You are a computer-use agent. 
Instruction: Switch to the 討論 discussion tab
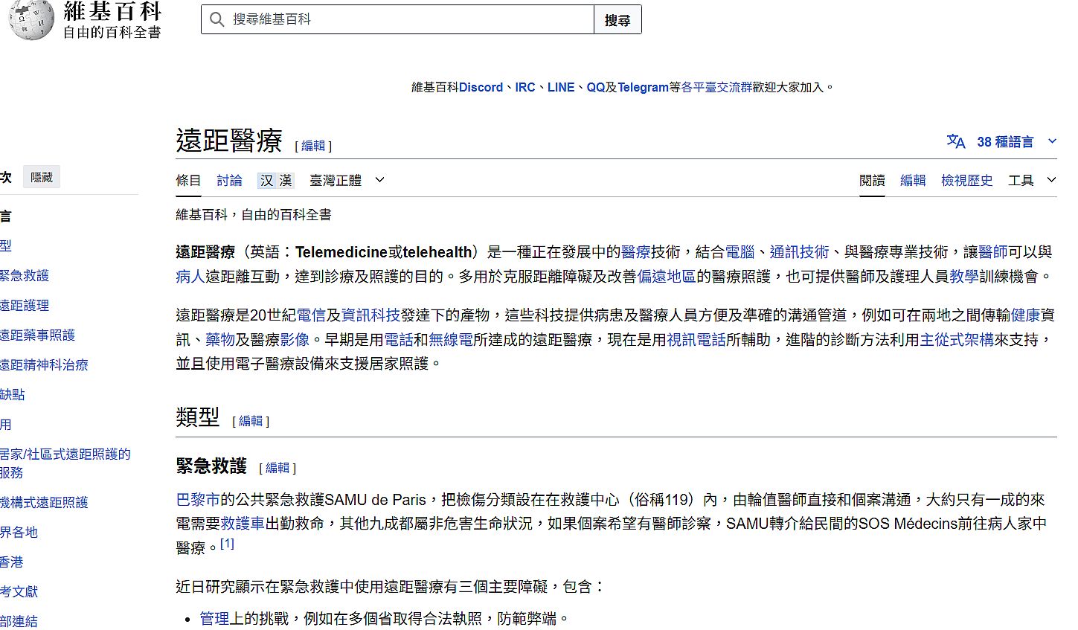229,181
